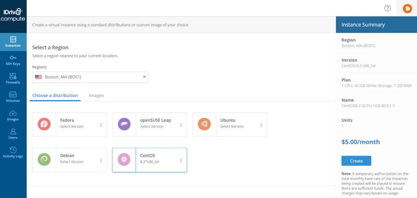Open openSUSE Leap version menu dots
Screen dimensions: 417x198
181,125
